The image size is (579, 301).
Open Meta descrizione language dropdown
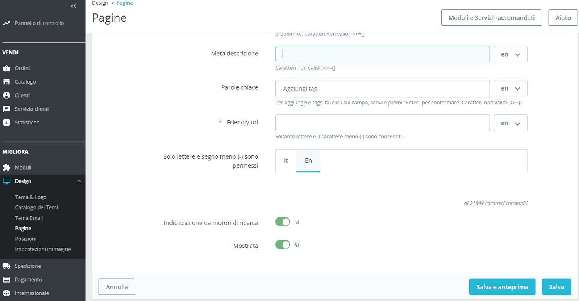tap(511, 54)
